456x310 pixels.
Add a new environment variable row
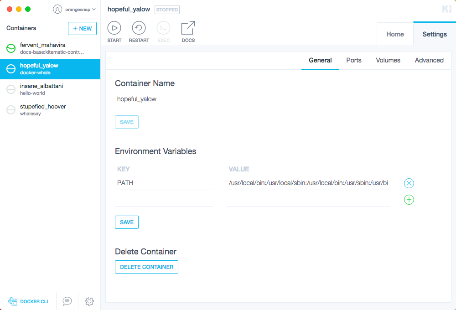click(x=409, y=200)
